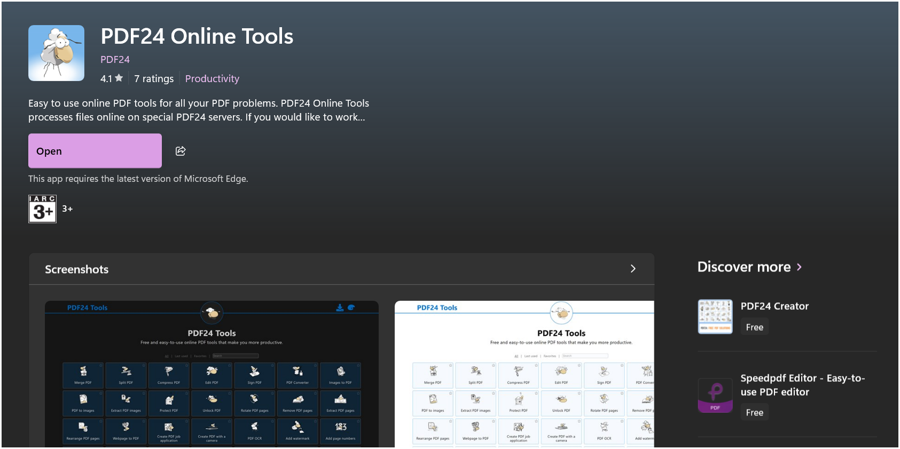The image size is (900, 449).
Task: Click the download icon in dark screenshot header
Action: 340,308
